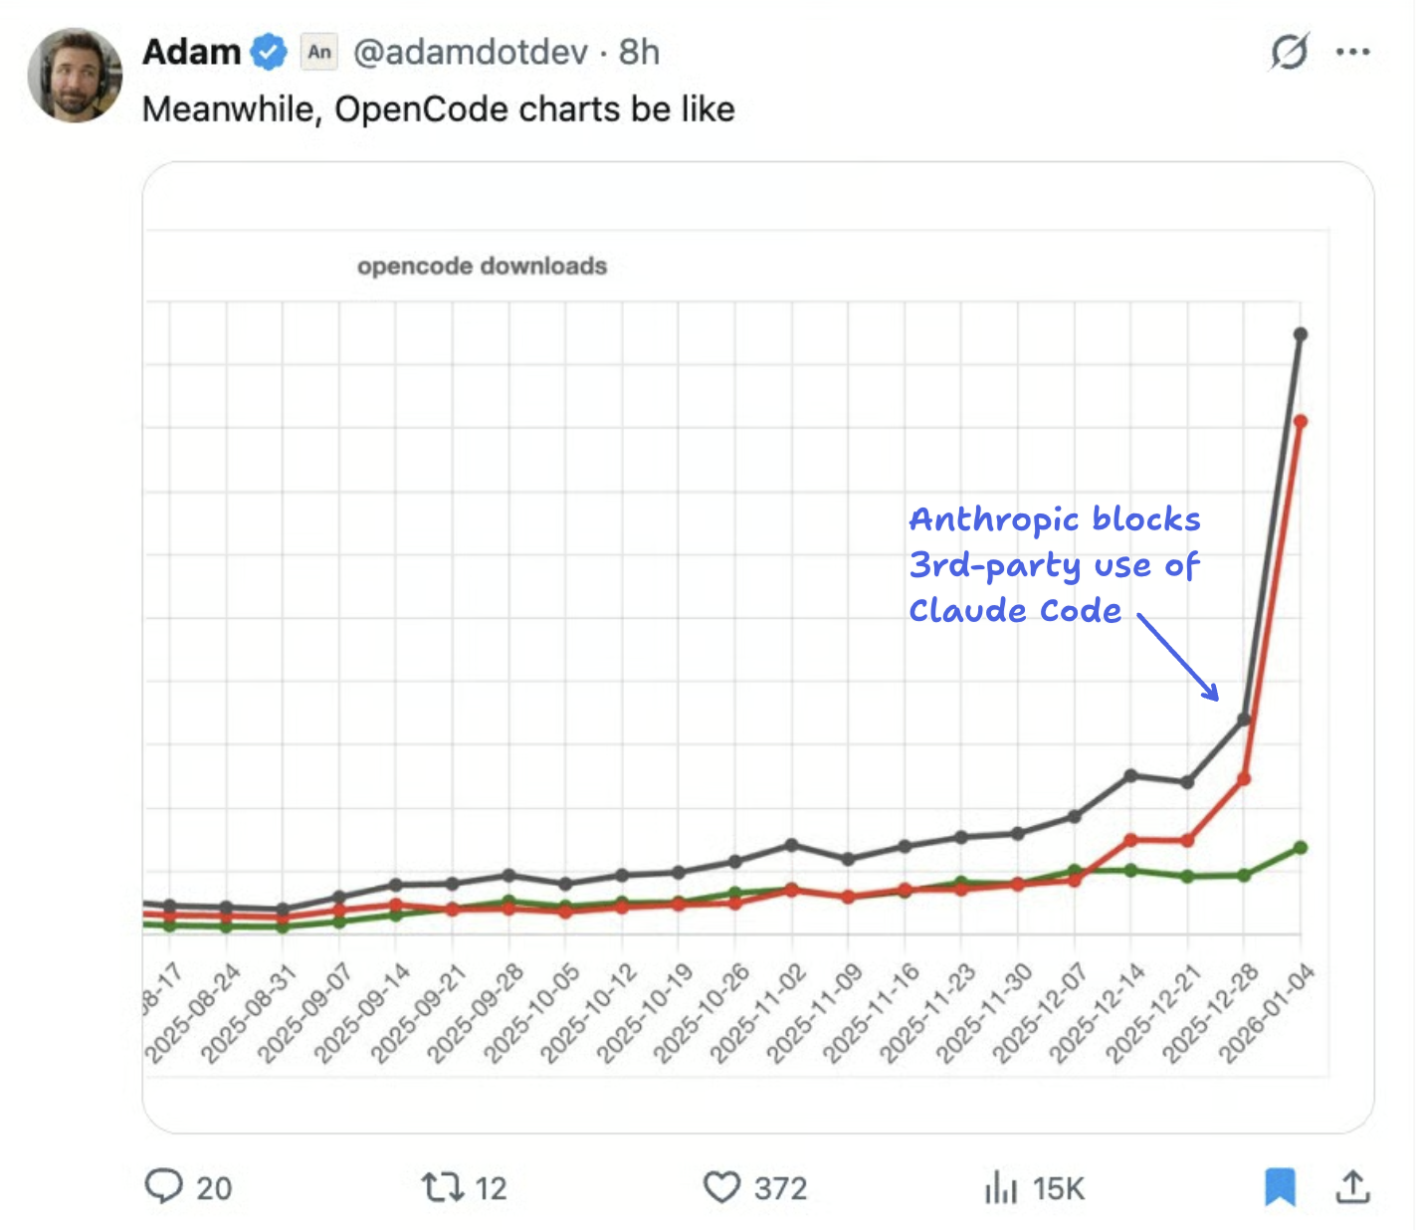Click Adam's blue verified badge
Screen dimensions: 1419x1230
pyautogui.click(x=269, y=52)
